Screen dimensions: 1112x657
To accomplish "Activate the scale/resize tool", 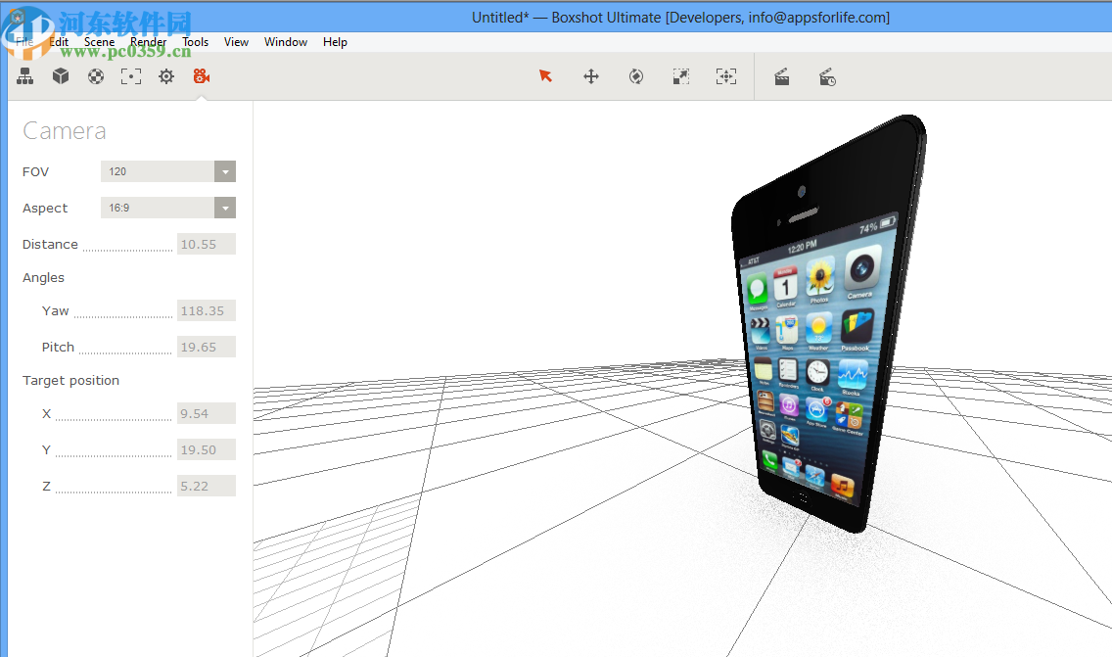I will (681, 76).
